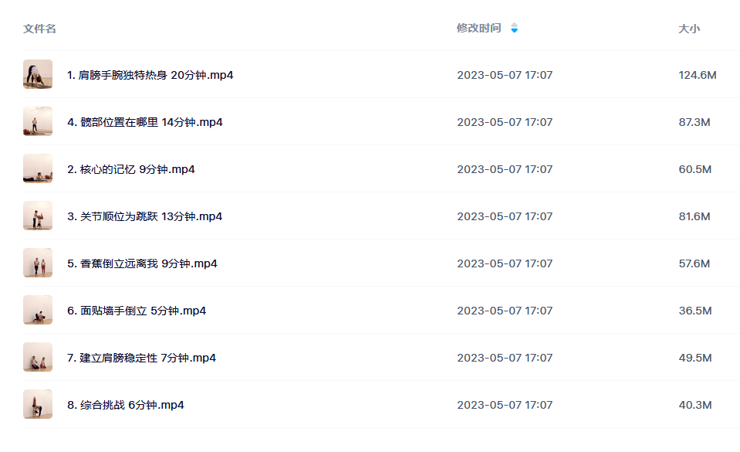Sort files by 大小 column header

click(x=689, y=29)
